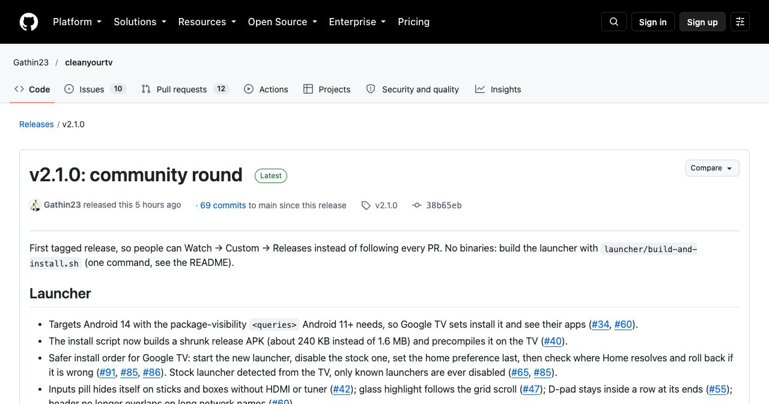Open issue link #91

(x=107, y=372)
